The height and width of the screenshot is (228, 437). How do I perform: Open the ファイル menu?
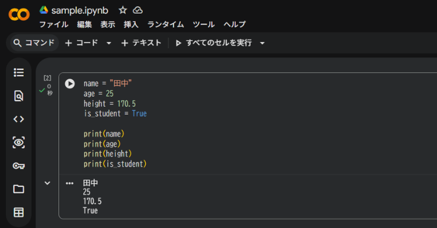(54, 24)
